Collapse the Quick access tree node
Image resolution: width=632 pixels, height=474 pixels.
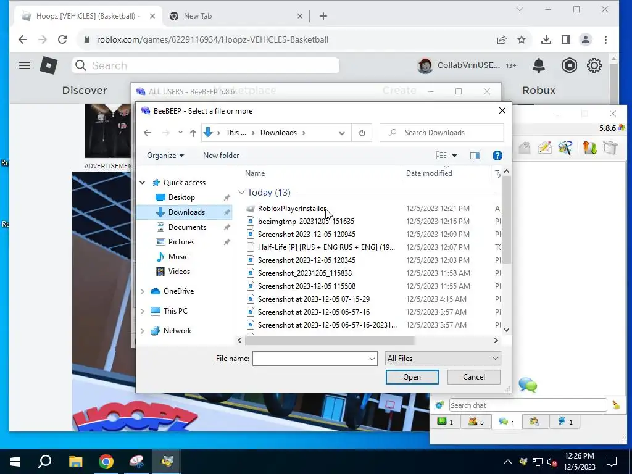pyautogui.click(x=143, y=183)
